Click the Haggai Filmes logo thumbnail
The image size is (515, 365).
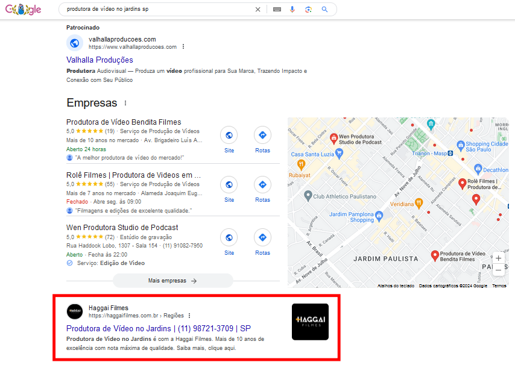tap(310, 322)
